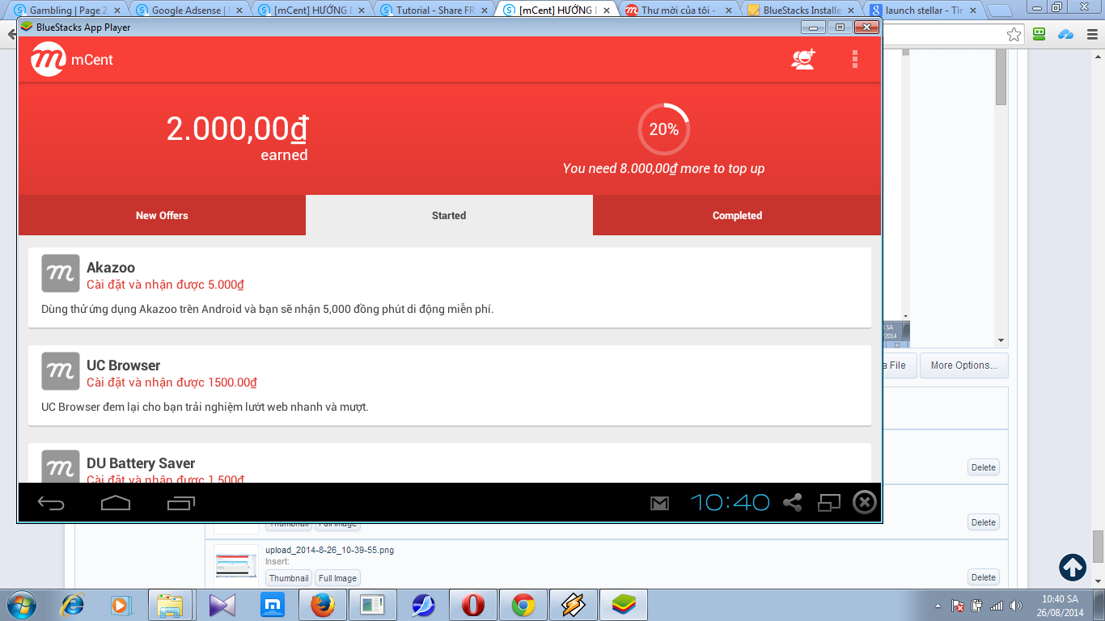The image size is (1105, 621).
Task: Insert upload_2014-8-26_10-39-55.png as Full Image
Action: pyautogui.click(x=337, y=578)
